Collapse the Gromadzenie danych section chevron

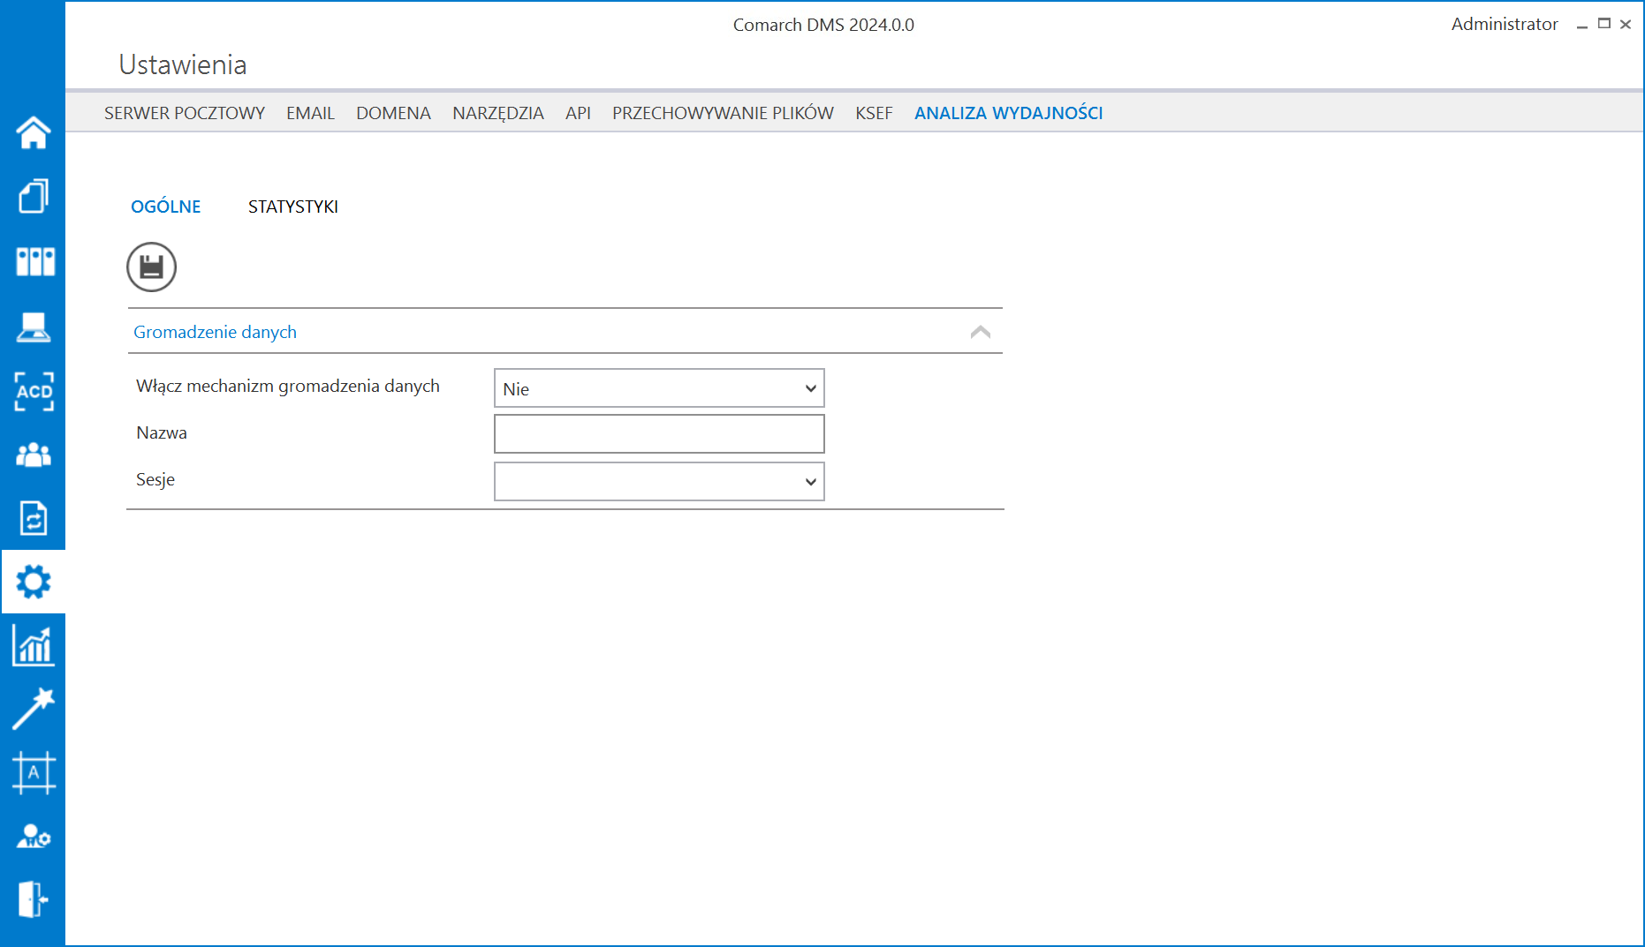tap(980, 332)
